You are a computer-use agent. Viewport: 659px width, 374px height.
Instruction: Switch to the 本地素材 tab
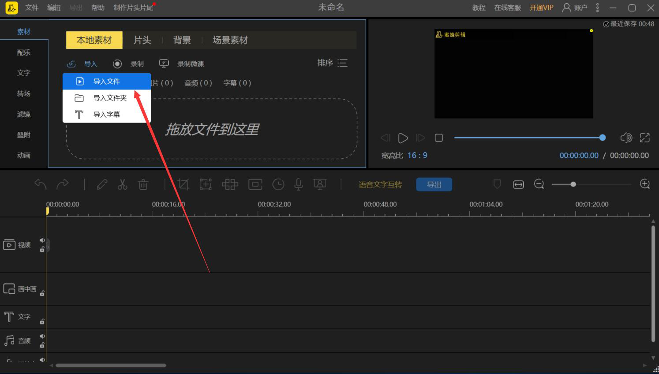point(94,40)
